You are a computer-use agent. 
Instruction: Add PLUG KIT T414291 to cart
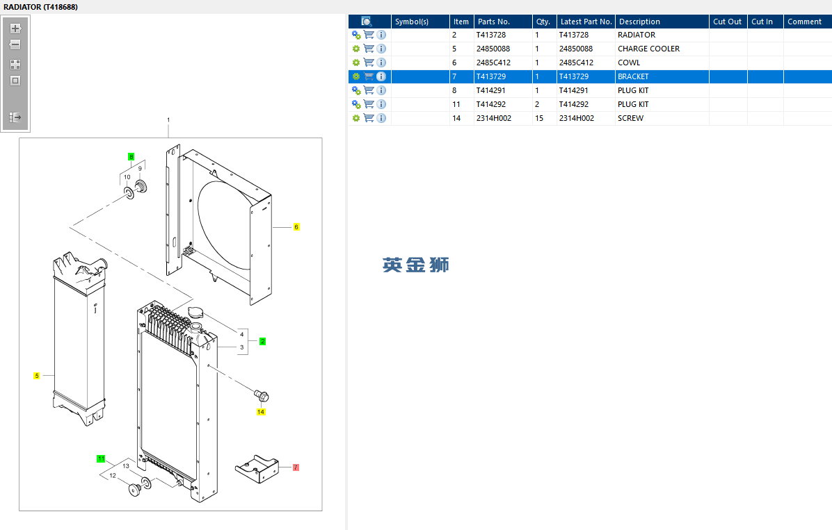tap(369, 90)
